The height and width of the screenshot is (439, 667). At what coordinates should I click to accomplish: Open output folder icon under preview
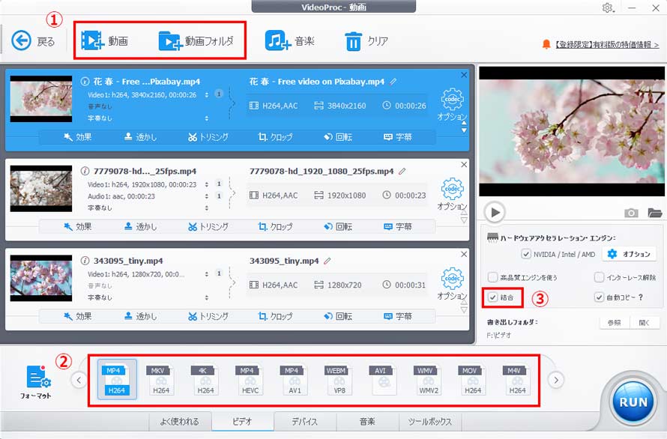pos(655,213)
